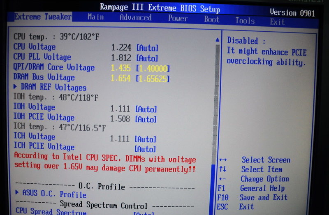The image size is (329, 215).
Task: Select ICH Voltage [Auto] value
Action: pyautogui.click(x=145, y=139)
